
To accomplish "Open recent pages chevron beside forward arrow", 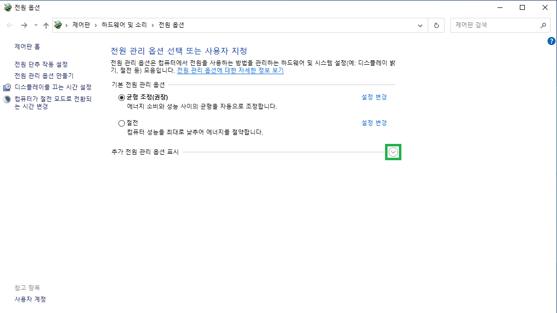I will 34,25.
